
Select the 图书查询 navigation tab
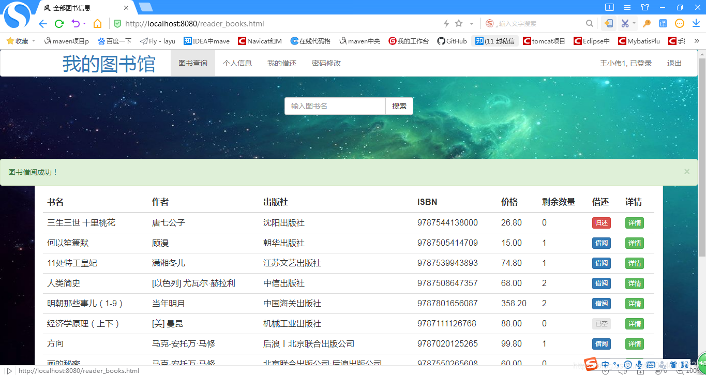193,63
